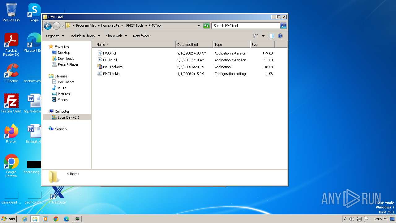Sort by Type column header
The width and height of the screenshot is (396, 223).
pyautogui.click(x=231, y=45)
